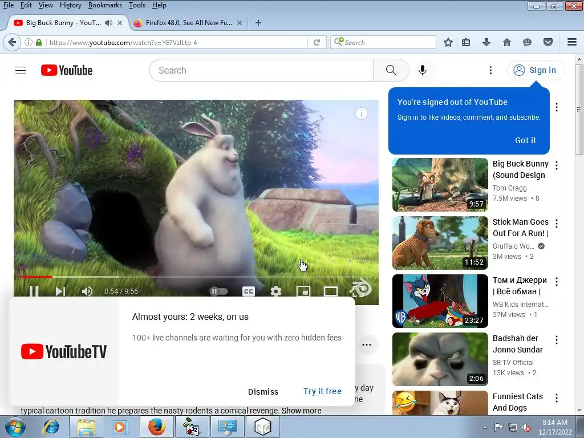584x438 pixels.
Task: Click the Sign in button
Action: pyautogui.click(x=535, y=70)
